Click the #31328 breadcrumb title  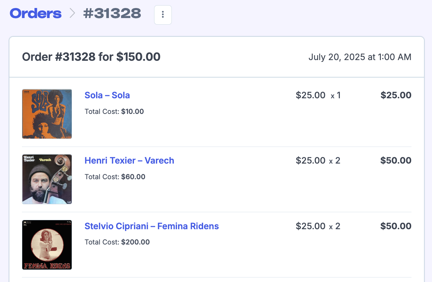(112, 14)
